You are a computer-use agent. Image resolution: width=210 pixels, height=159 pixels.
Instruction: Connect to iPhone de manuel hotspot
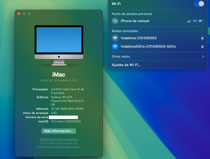coord(158,21)
